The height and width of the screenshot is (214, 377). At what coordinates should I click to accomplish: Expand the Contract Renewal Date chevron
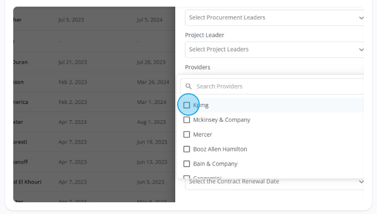(361, 182)
